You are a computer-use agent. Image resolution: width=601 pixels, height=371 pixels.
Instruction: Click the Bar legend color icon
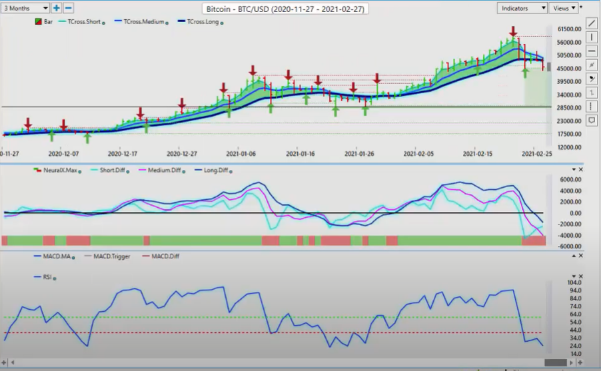39,22
